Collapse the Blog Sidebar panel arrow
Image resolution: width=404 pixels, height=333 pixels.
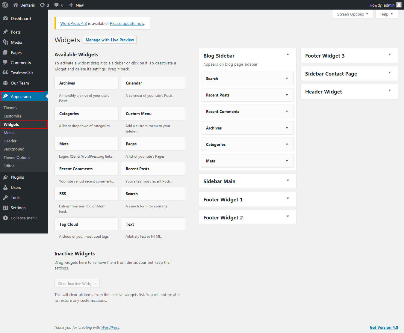click(288, 55)
